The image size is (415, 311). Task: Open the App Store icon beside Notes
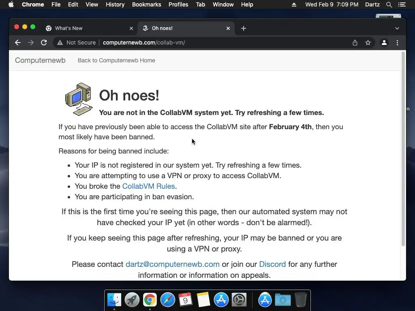(221, 300)
